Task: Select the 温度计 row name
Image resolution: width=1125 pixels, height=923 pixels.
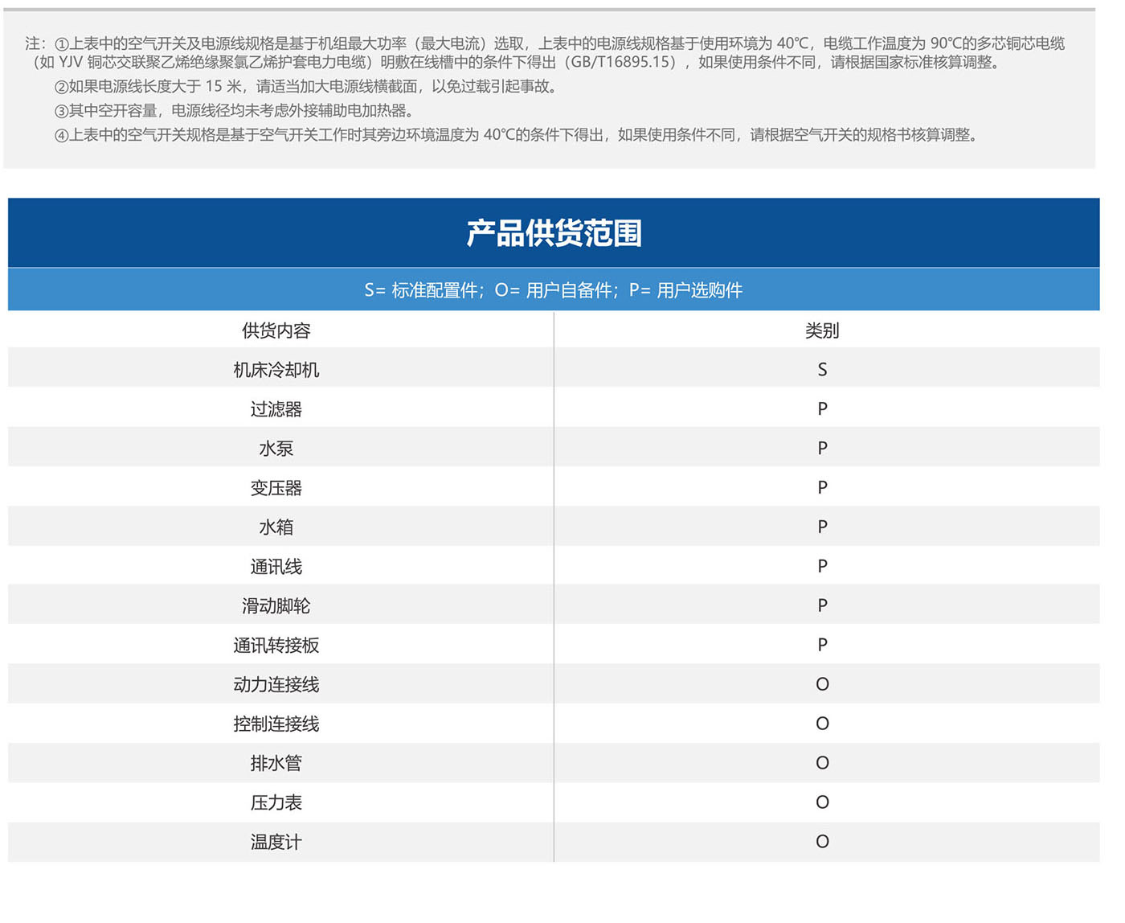Action: click(276, 843)
